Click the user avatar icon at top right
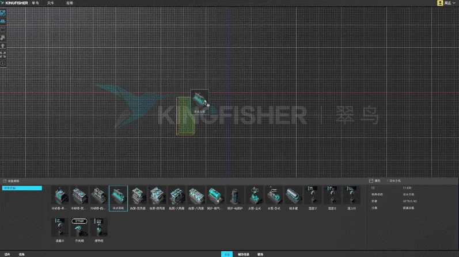 (x=439, y=3)
